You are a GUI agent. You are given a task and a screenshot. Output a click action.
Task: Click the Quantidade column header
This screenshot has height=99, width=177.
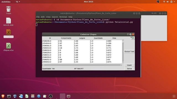click(x=98, y=38)
